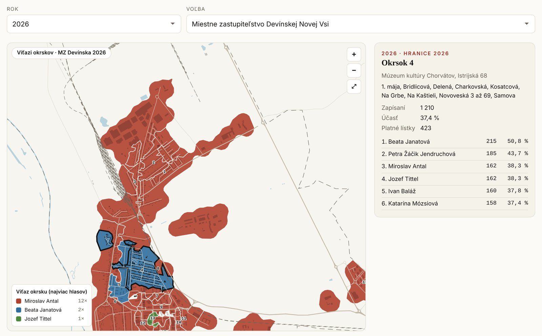The image size is (542, 336).
Task: Click the '6. Katarína Mózsiová' result row
Action: 455,204
